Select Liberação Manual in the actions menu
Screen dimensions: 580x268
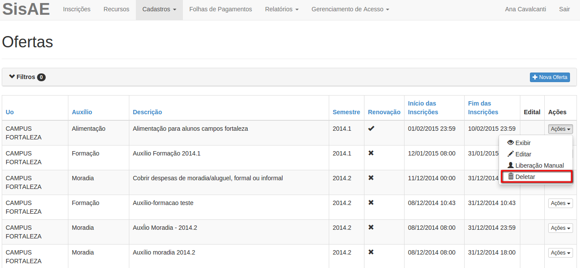(x=536, y=165)
